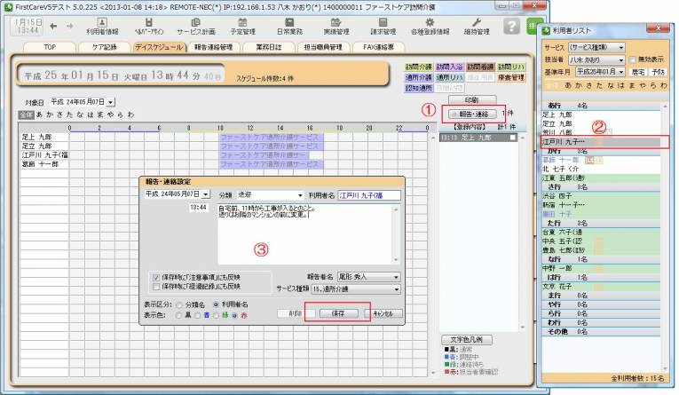
Task: Switch to the 報告連絡管理 tab
Action: [x=213, y=47]
